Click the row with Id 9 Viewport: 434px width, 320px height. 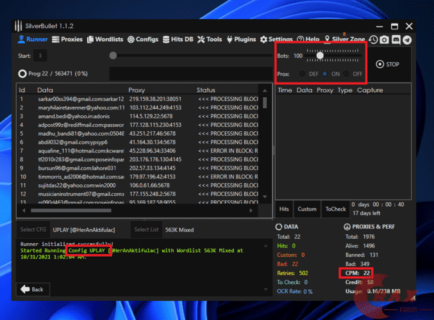pos(138,168)
